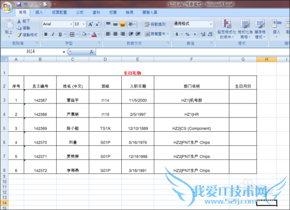
Task: Click the Increase Decimal icon
Action: [x=203, y=34]
